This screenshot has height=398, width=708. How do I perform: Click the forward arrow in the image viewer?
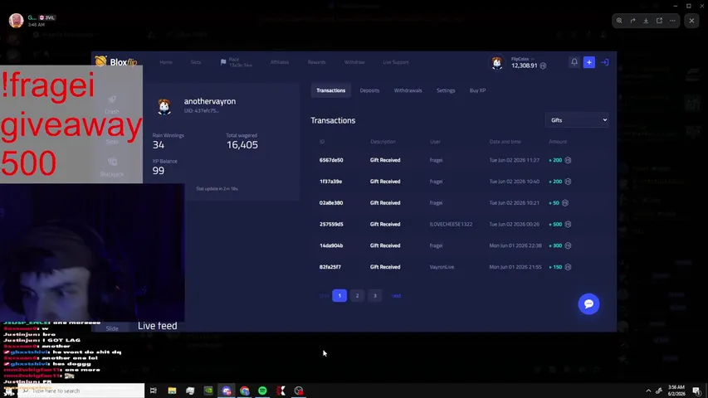point(632,21)
